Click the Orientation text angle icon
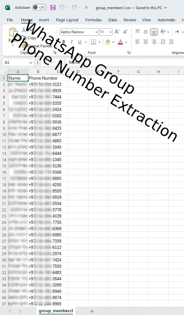The width and height of the screenshot is (184, 315). (x=163, y=32)
